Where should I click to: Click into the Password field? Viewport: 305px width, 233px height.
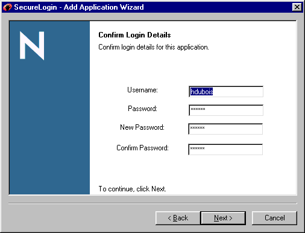click(226, 110)
